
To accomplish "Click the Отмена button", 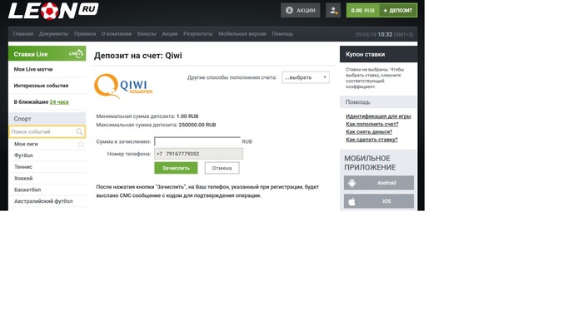I will coord(222,168).
